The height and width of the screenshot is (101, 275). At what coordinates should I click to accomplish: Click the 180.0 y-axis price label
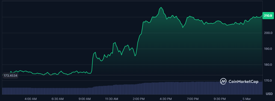pos(268,65)
